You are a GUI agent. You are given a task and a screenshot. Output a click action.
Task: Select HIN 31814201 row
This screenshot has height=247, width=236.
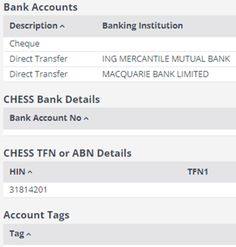click(x=120, y=190)
